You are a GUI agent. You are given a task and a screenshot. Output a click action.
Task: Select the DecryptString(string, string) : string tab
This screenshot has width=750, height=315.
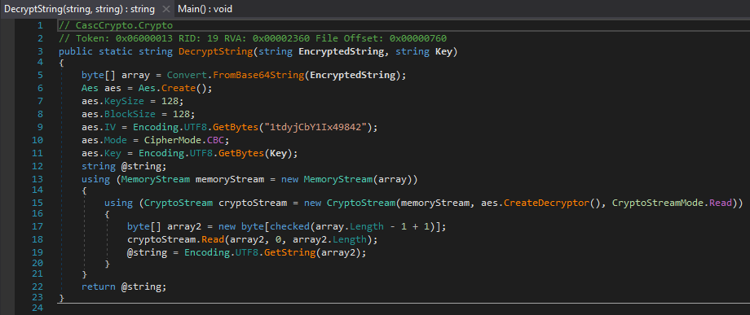79,9
